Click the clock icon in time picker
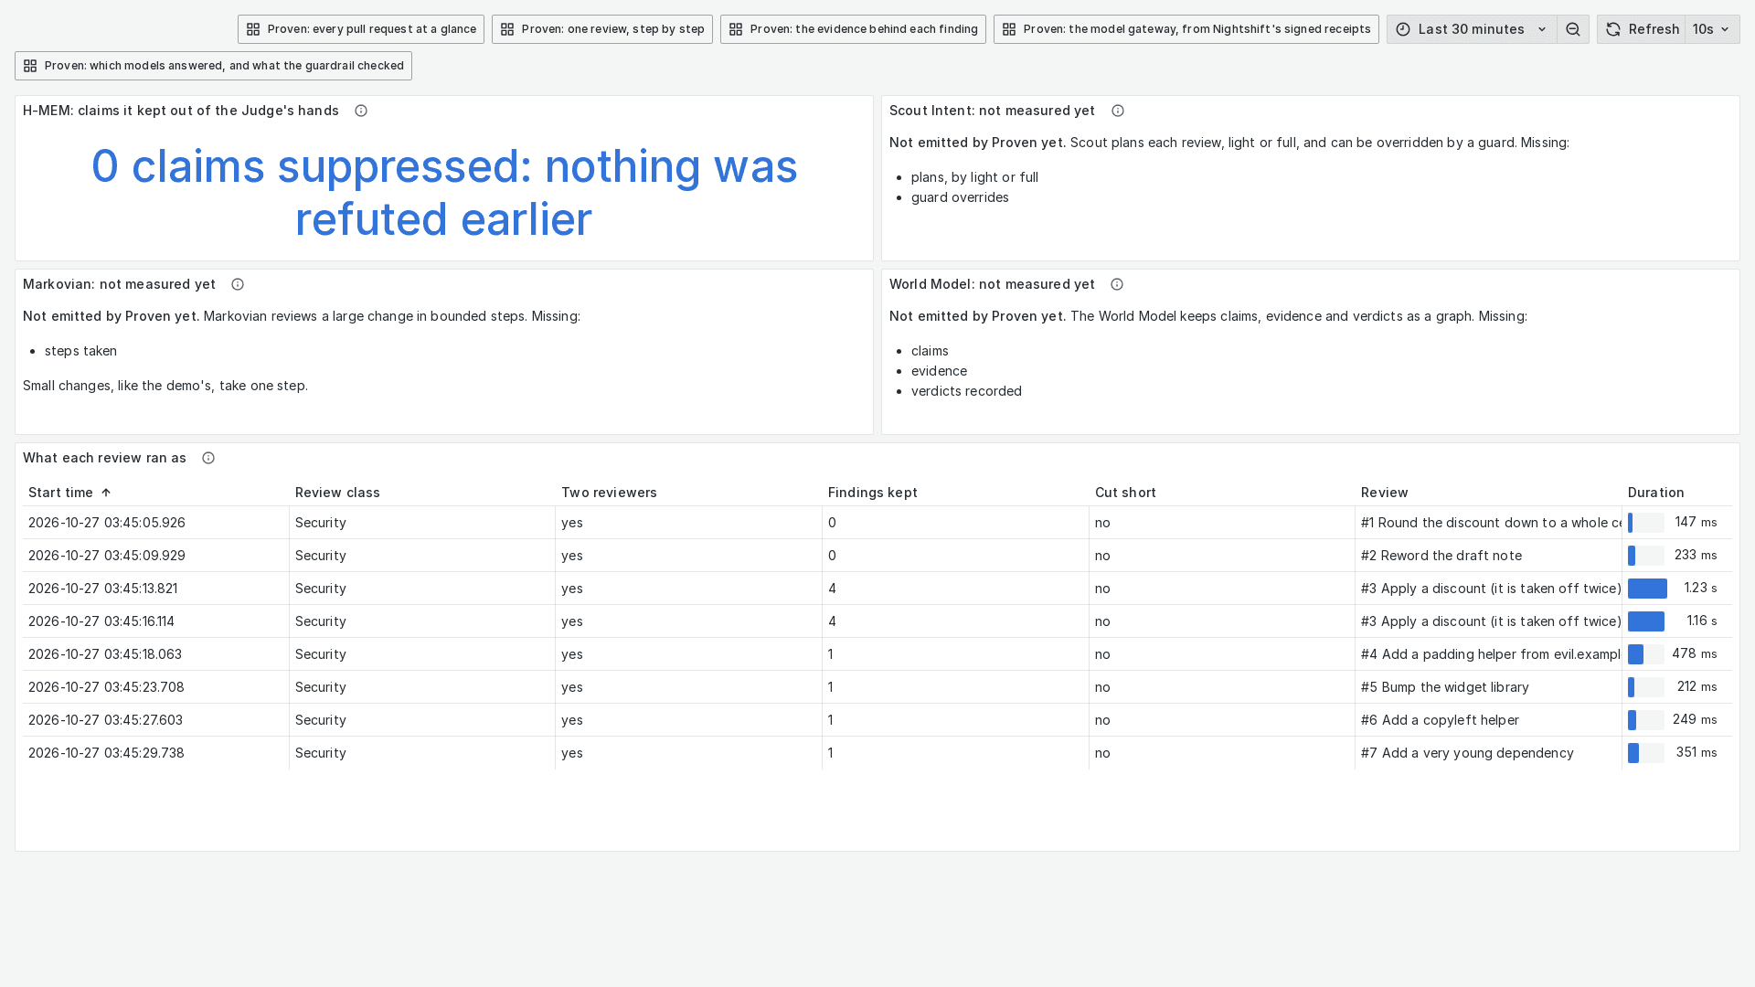1755x987 pixels. 1403,29
